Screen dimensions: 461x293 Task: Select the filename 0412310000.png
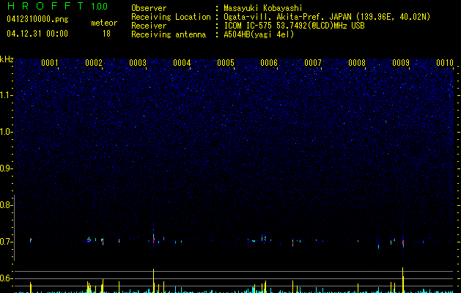pyautogui.click(x=37, y=19)
